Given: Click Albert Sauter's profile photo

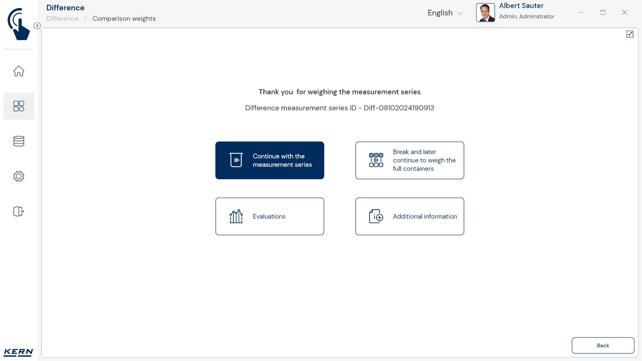Looking at the screenshot, I should click(x=485, y=13).
